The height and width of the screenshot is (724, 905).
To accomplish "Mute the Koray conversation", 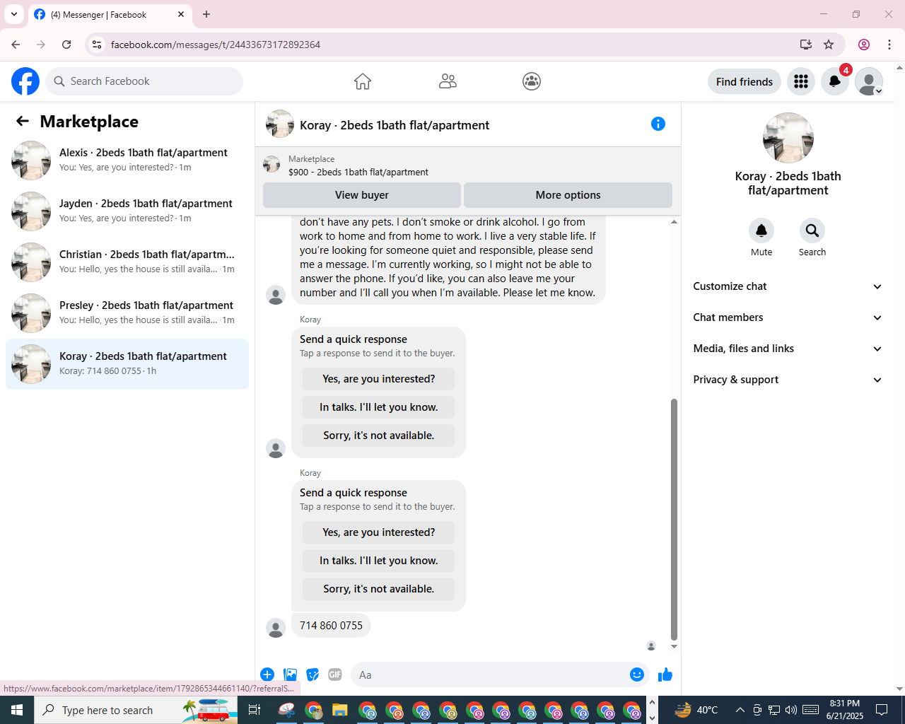I will point(761,230).
